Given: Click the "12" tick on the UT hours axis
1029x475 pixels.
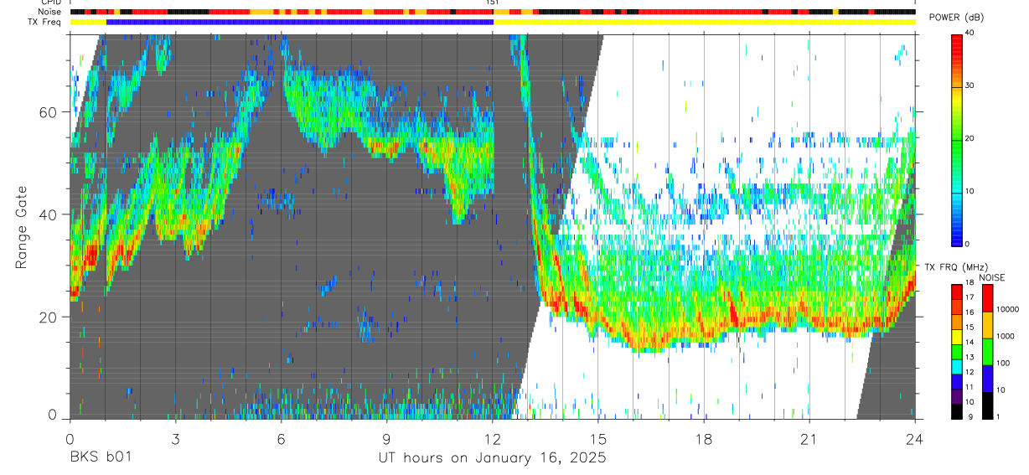Looking at the screenshot, I should [x=493, y=439].
